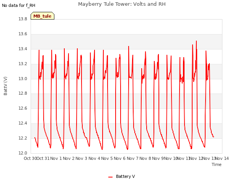Click the red Battery V legend swatch

(111, 177)
